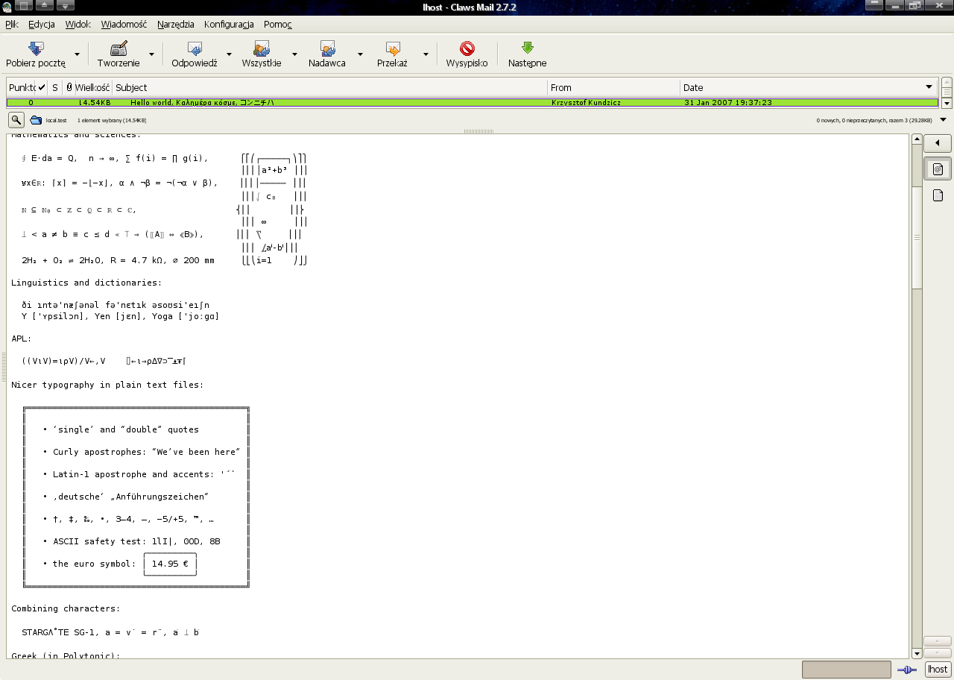Image resolution: width=954 pixels, height=680 pixels.
Task: Click the Claws Mail window menu icon in titlebar
Action: pos(7,7)
